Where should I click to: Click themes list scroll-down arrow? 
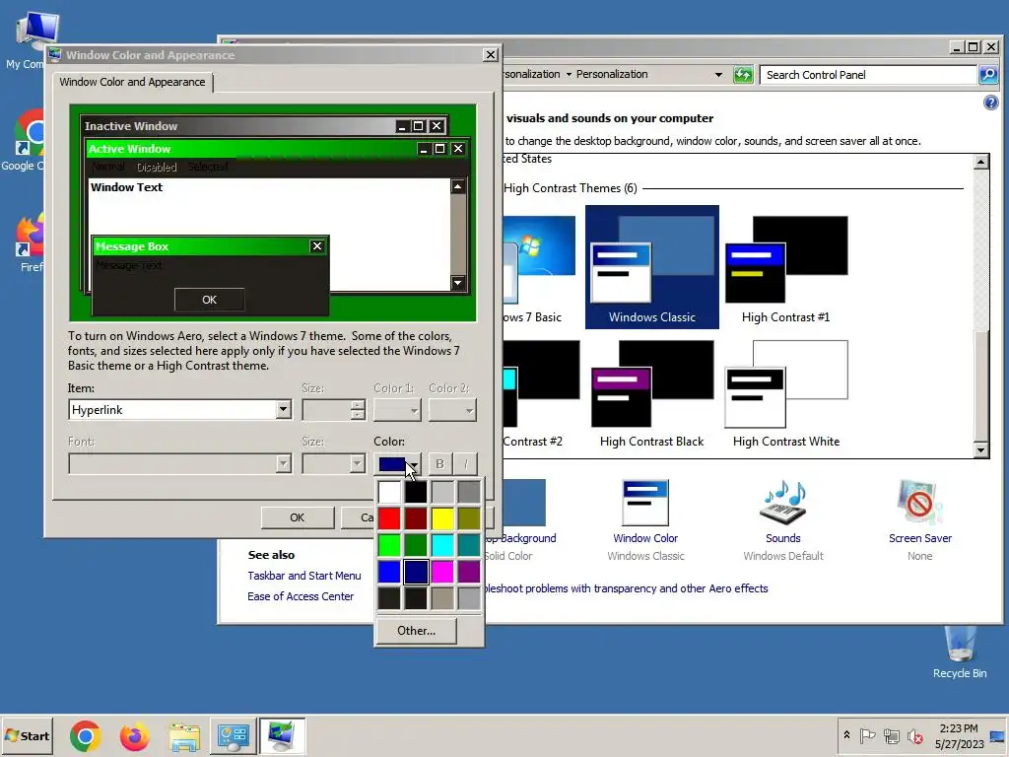980,449
